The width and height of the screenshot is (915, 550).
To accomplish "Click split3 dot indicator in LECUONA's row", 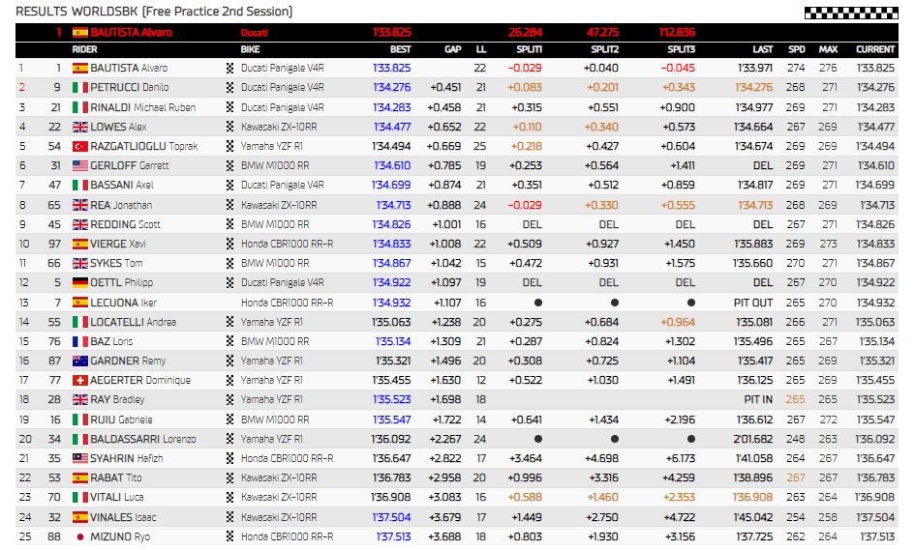I will click(691, 303).
